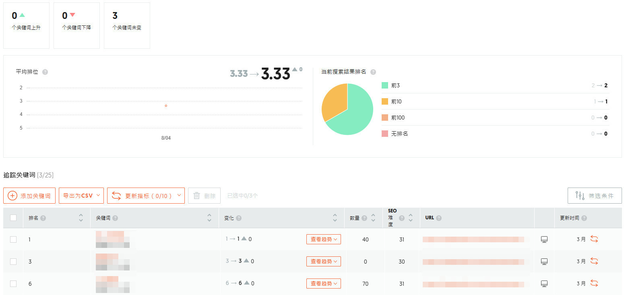The image size is (624, 295).
Task: Click the blurred URL in rank 1 row
Action: coord(473,239)
